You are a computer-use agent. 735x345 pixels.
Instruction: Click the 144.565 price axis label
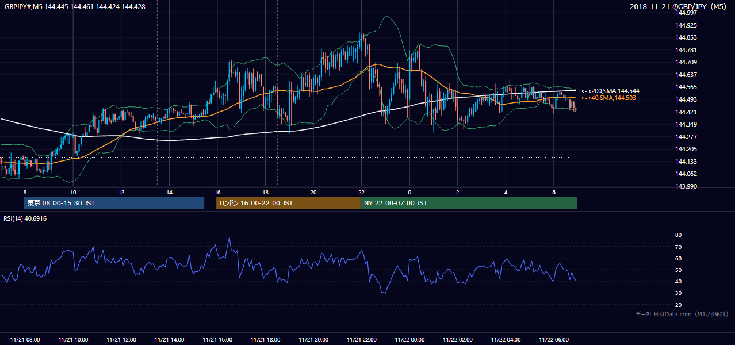coord(686,87)
